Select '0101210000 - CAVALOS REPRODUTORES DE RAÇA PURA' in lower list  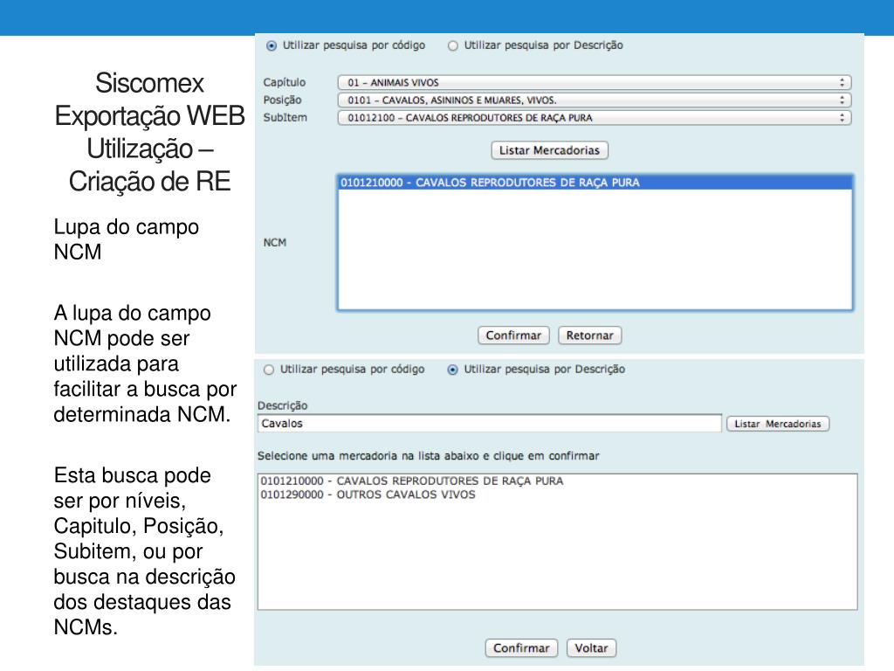pos(558,481)
